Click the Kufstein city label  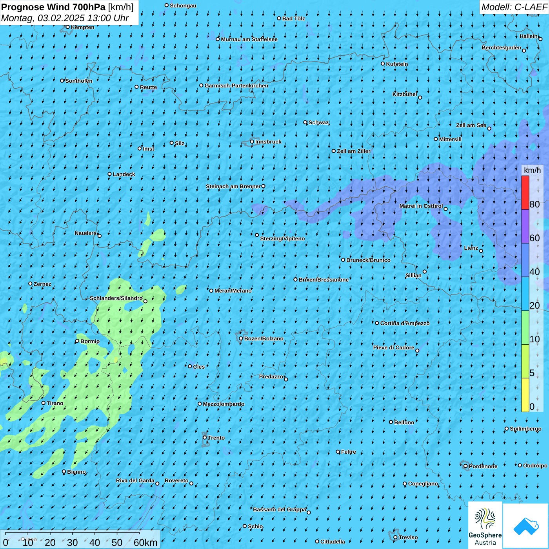click(x=397, y=64)
